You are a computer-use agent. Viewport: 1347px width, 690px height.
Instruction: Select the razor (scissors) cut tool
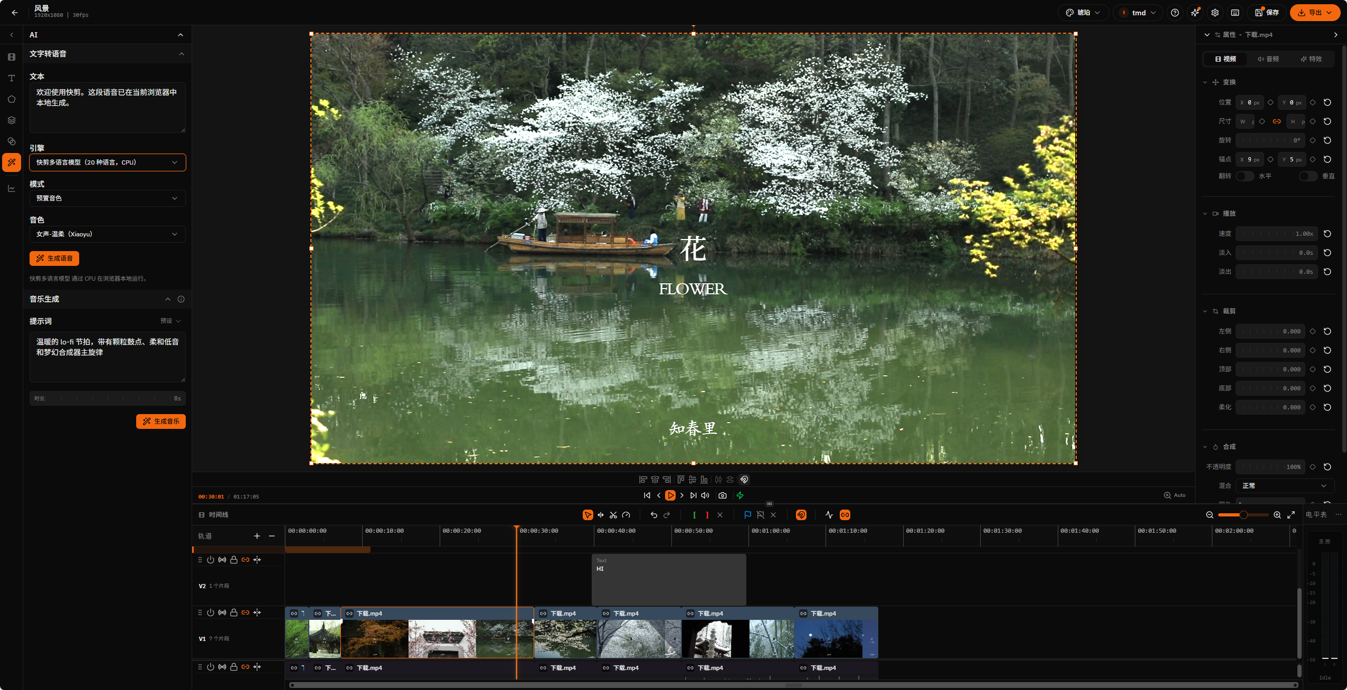click(613, 515)
